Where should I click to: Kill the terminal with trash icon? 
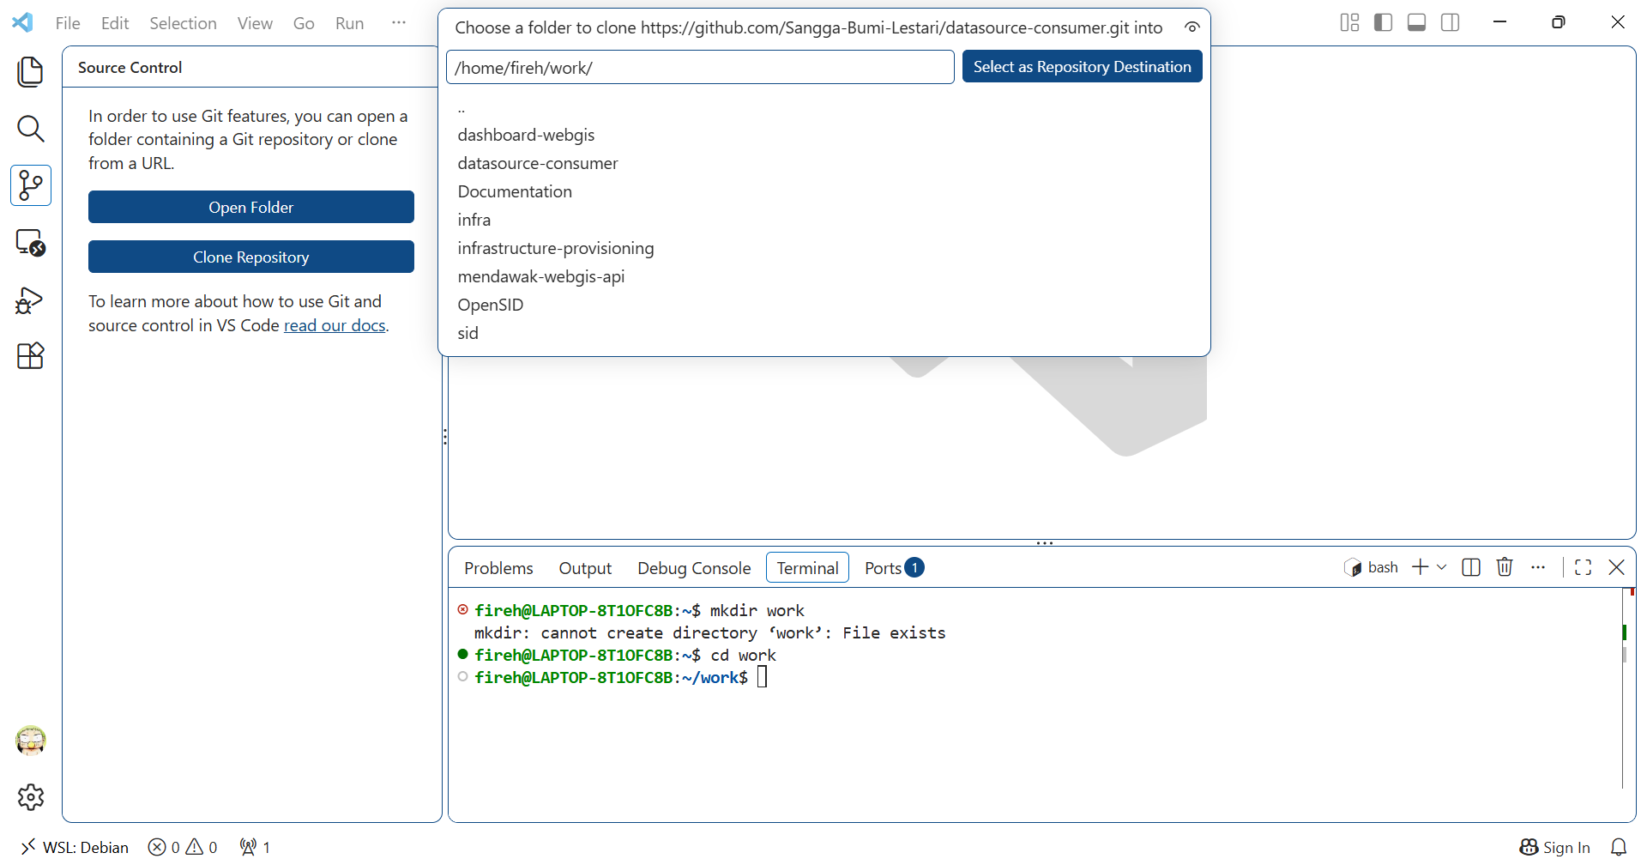click(1504, 567)
